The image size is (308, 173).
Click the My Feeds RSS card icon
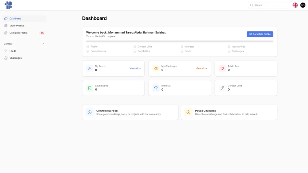tap(90, 68)
